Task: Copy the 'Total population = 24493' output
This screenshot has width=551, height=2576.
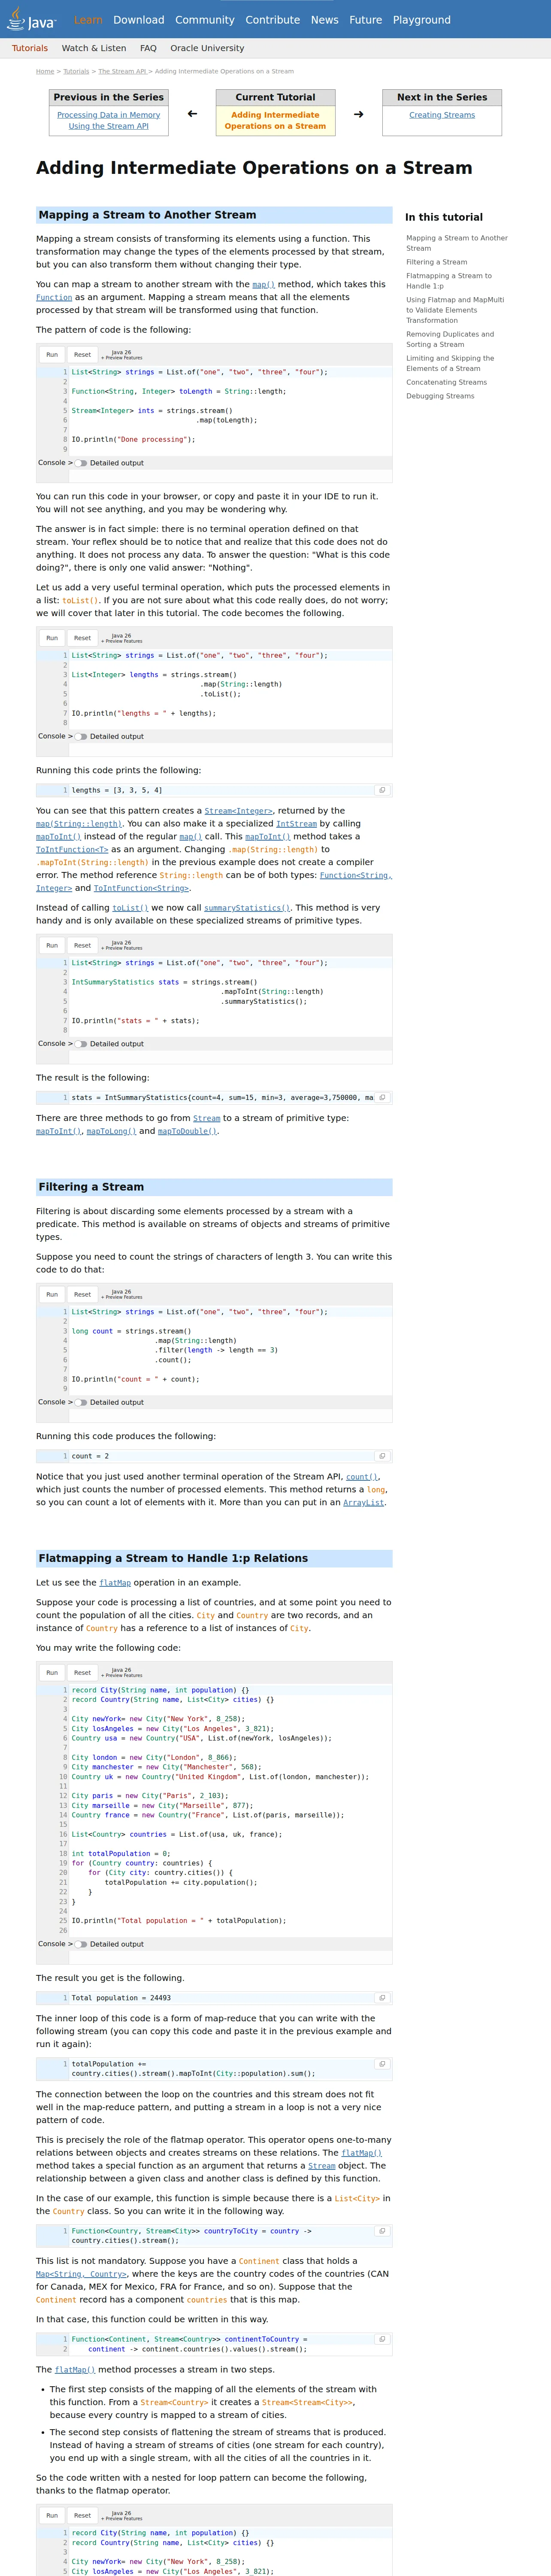Action: [x=381, y=1998]
